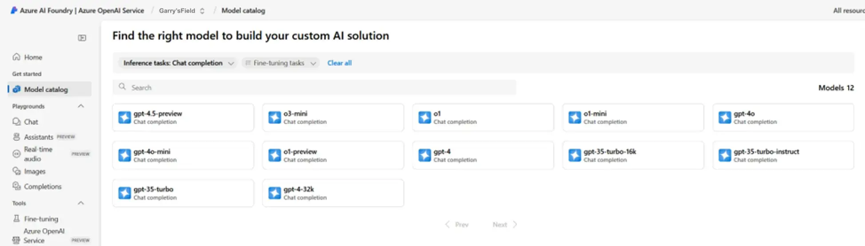
Task: Open the gpt-4.5-preview model card
Action: pyautogui.click(x=183, y=117)
